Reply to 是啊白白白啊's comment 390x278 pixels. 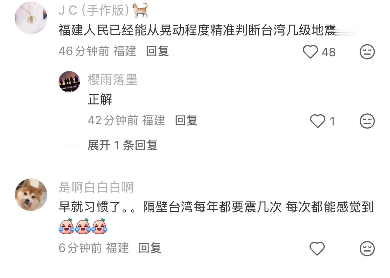(150, 248)
